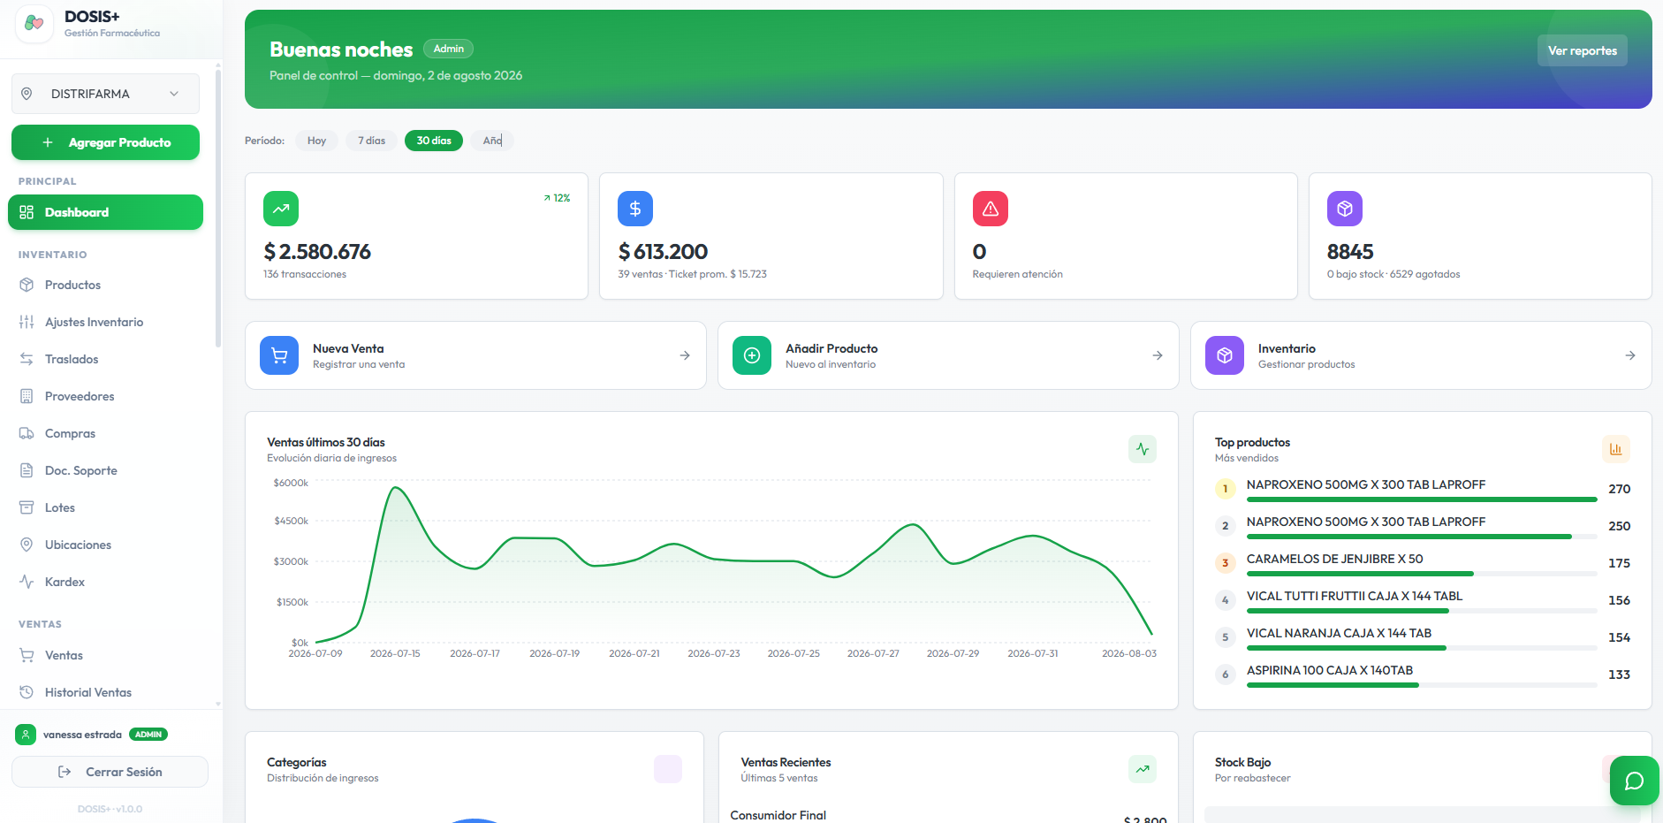The image size is (1663, 823).
Task: Click the DOSIS+ heart logo icon
Action: click(x=34, y=24)
